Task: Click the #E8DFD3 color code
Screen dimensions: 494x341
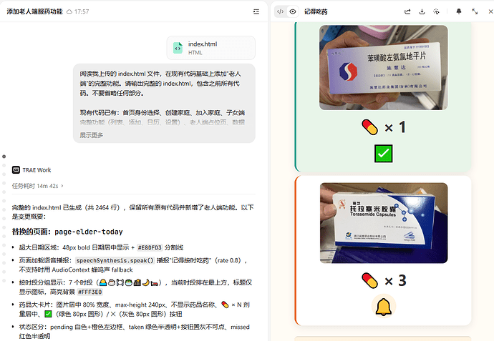Action: (150, 247)
